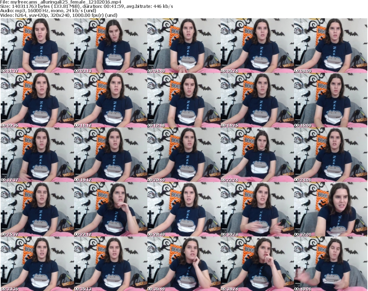Click the File name text line
This screenshot has width=368, height=291.
pos(61,2)
